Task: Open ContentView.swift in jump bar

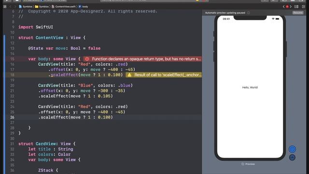Action: (x=63, y=6)
